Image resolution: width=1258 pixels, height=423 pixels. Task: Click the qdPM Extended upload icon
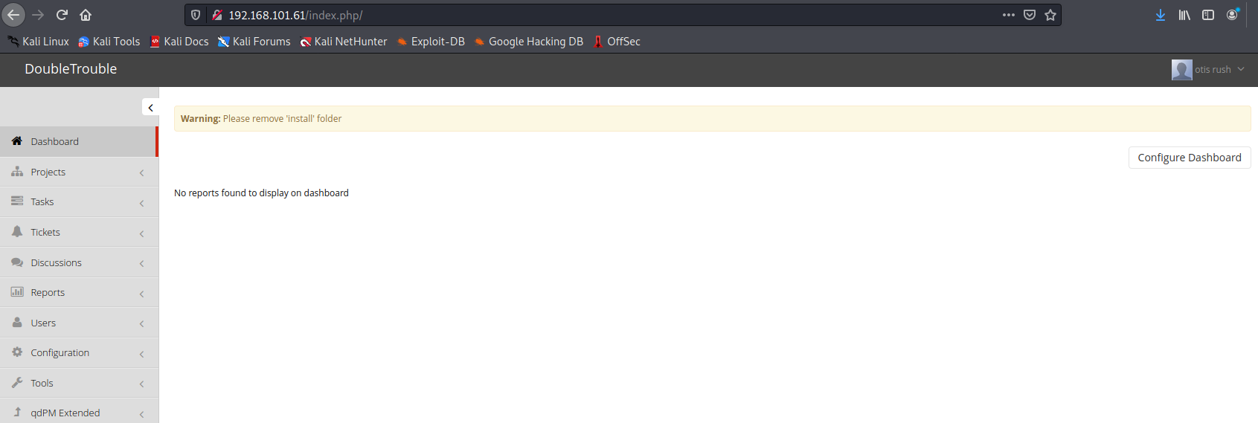(17, 412)
